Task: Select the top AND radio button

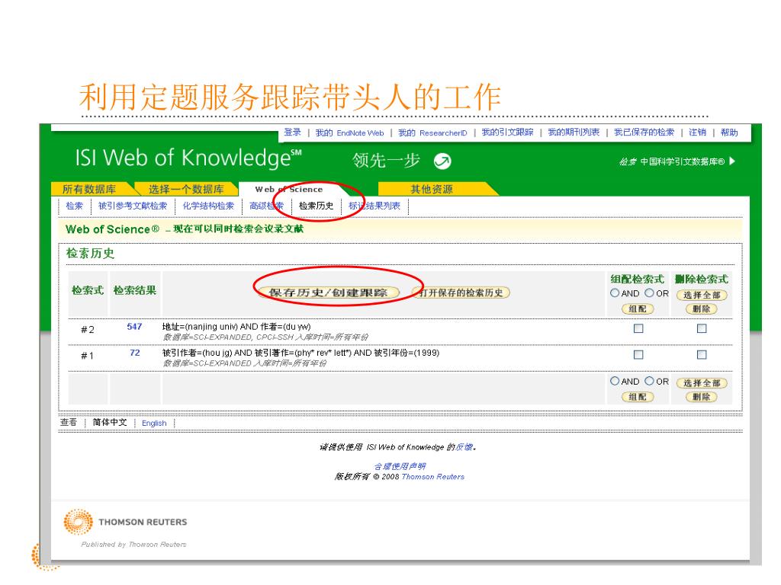Action: click(x=615, y=293)
